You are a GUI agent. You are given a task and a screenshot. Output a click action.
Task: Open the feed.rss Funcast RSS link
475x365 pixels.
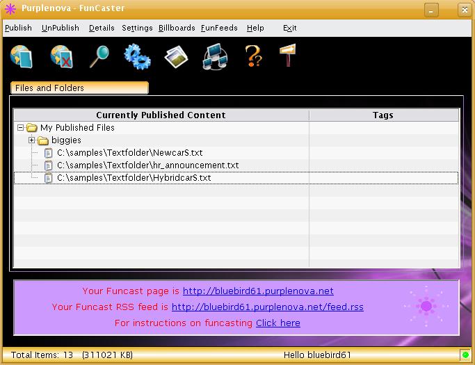[268, 307]
